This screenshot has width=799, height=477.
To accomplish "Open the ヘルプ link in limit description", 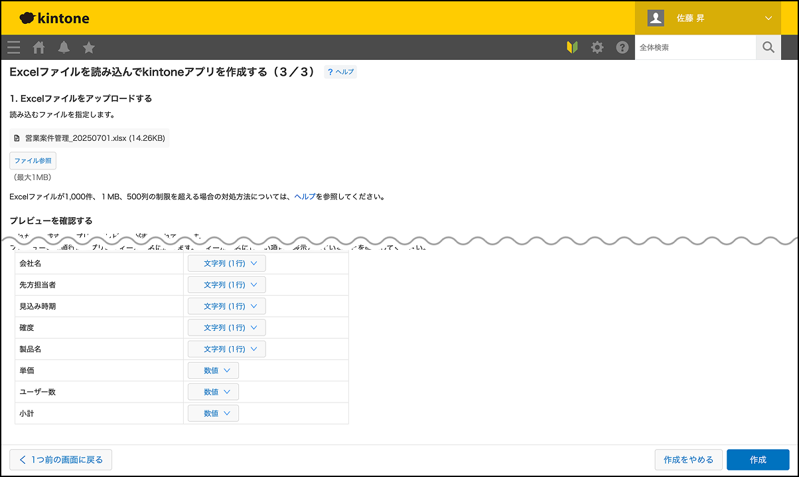I will (305, 197).
